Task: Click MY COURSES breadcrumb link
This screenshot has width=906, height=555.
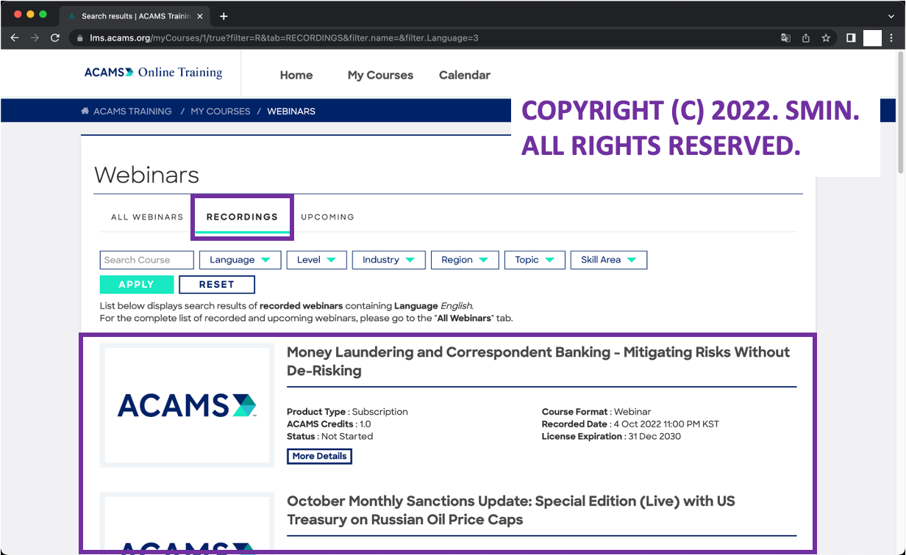Action: [221, 112]
